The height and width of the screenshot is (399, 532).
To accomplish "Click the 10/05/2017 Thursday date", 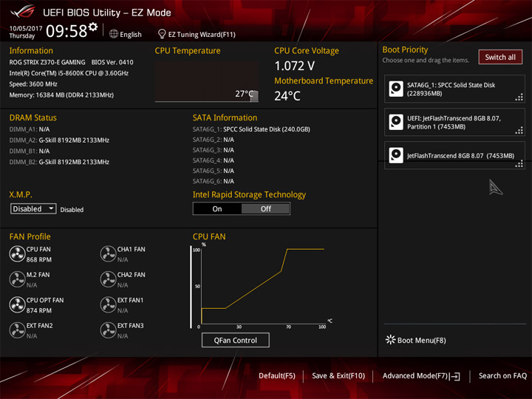I will pos(25,32).
